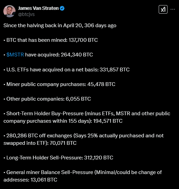Click the 'Other public companies' line
The height and width of the screenshot is (189, 179).
coord(47,99)
